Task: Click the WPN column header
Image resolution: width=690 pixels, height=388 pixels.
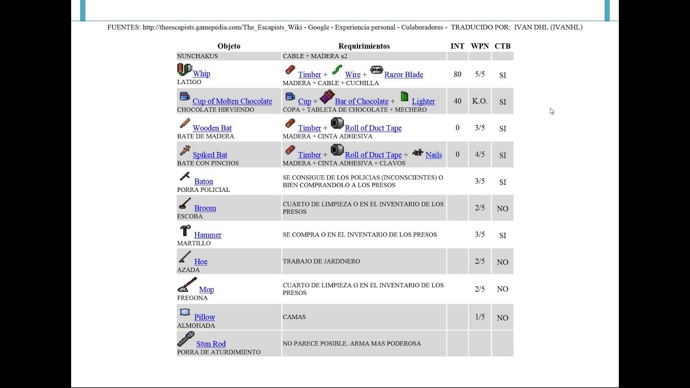Action: (480, 46)
